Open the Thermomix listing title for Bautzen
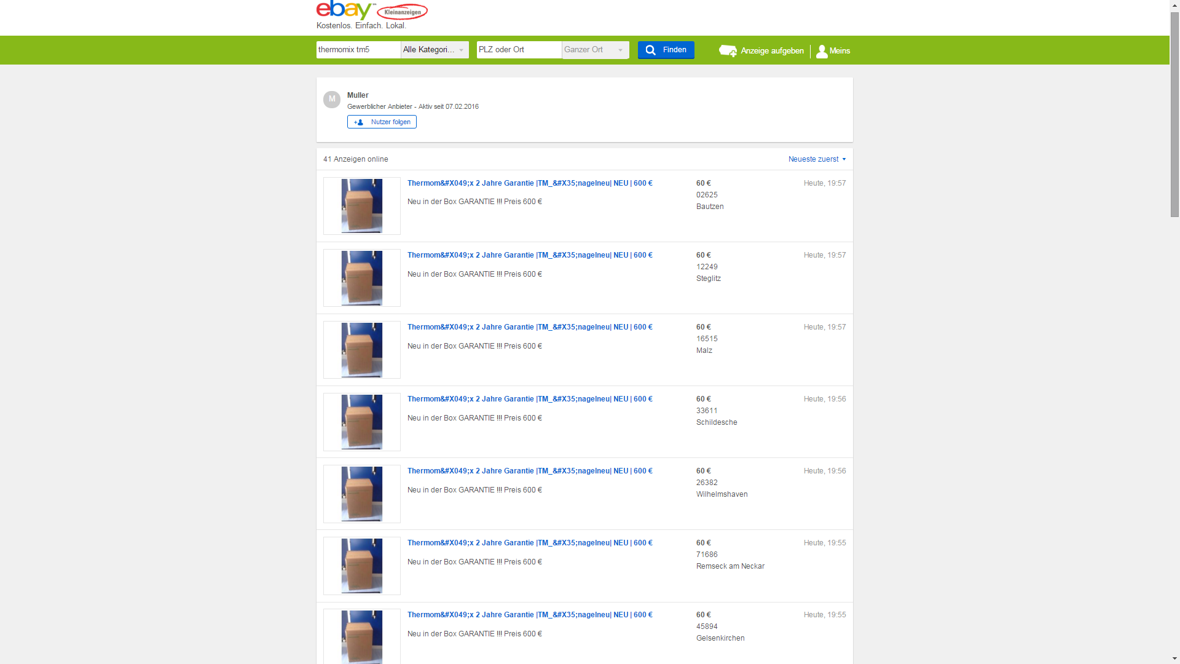Screen dimensions: 1180x664 pos(530,183)
